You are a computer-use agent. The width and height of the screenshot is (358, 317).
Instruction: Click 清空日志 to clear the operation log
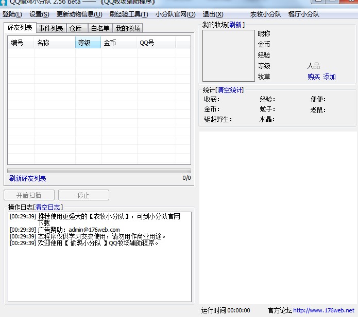click(48, 207)
